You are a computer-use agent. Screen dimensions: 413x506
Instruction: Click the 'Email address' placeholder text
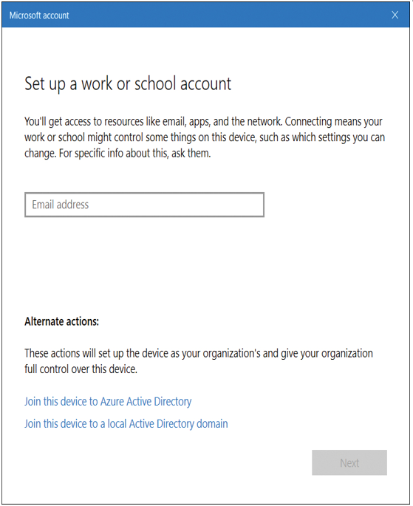pos(60,205)
